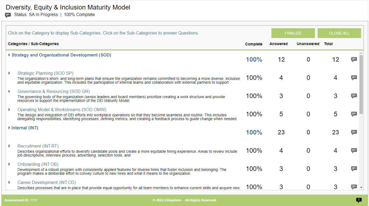Open the Recruitment (INT.RT) link

38,146
